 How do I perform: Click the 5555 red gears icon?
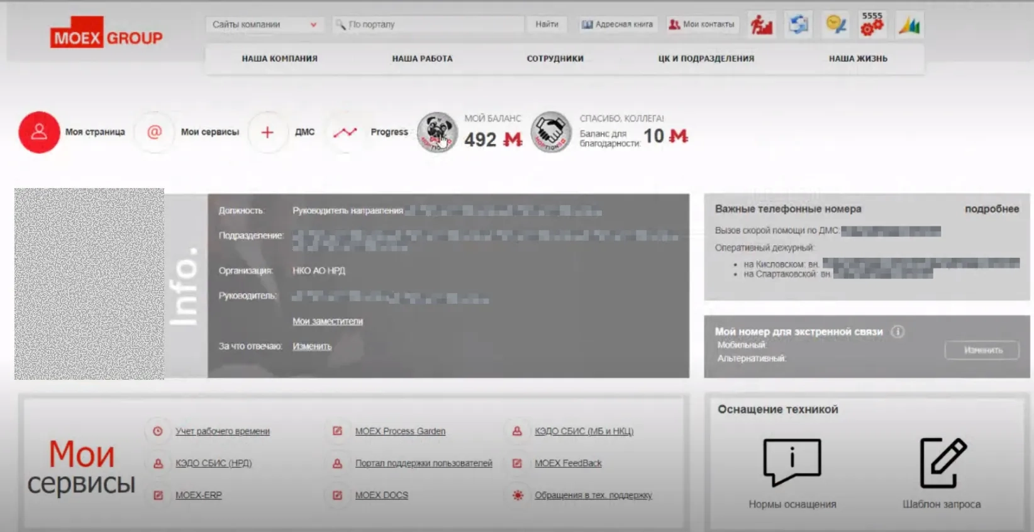(872, 25)
